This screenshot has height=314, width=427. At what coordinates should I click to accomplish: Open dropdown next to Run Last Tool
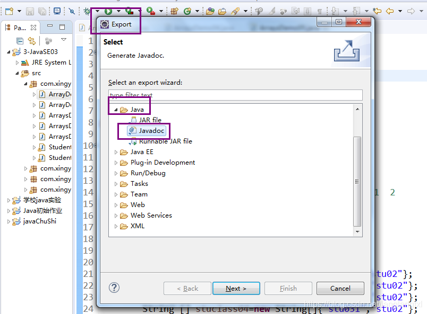coord(161,11)
